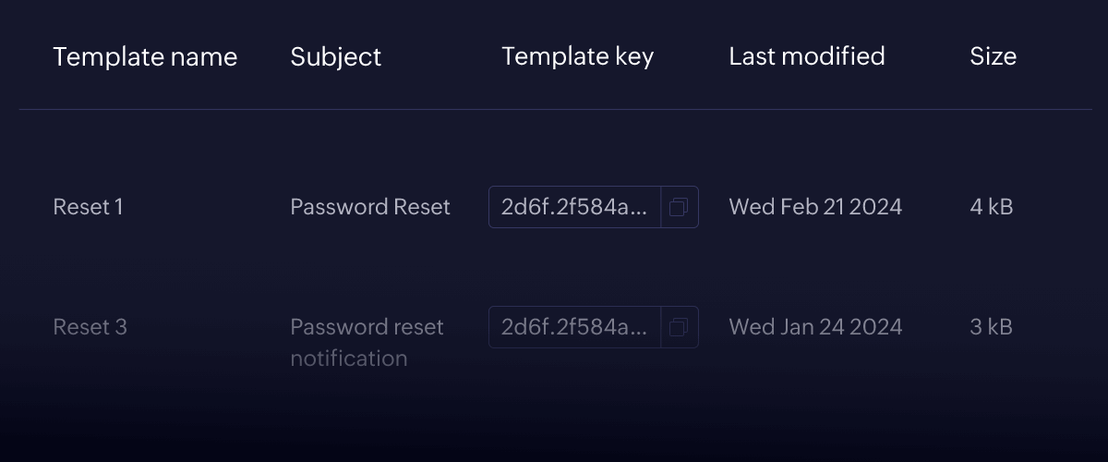The width and height of the screenshot is (1108, 462).
Task: Click the Size column header
Action: point(993,56)
